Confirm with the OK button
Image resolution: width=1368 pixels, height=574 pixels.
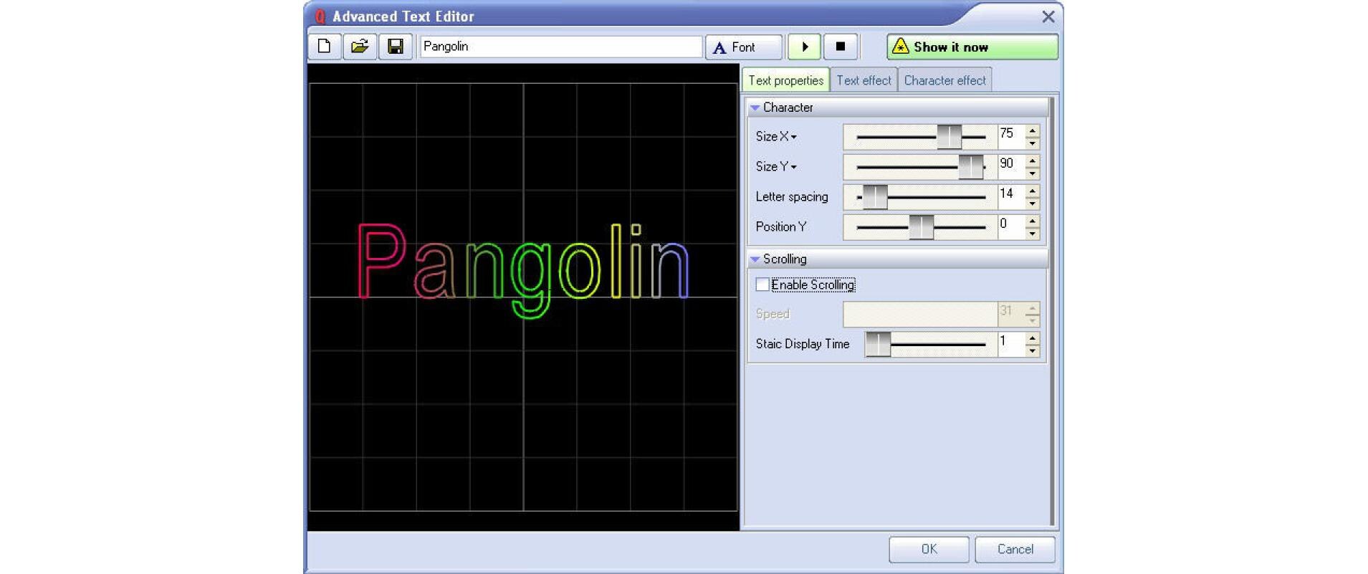[x=929, y=550]
